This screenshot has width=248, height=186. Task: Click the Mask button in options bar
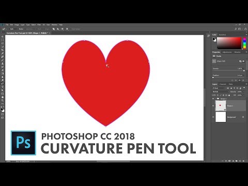[x=39, y=29]
